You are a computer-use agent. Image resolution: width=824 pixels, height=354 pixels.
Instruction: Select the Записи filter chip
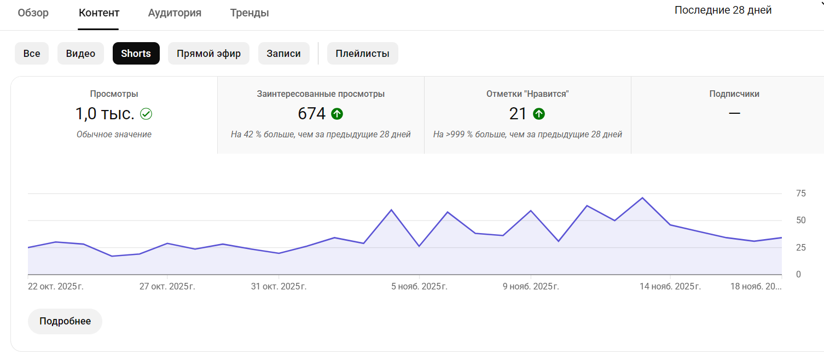(283, 54)
